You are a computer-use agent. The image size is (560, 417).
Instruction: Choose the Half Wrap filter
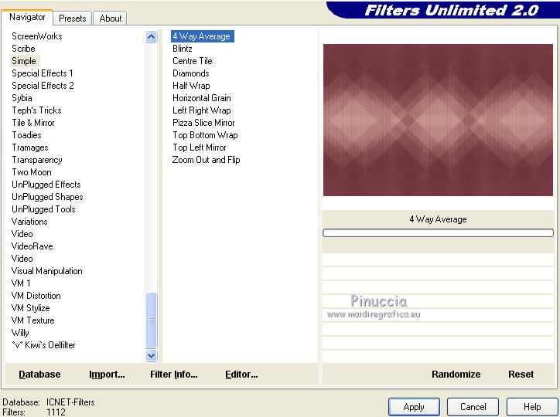[x=191, y=86]
